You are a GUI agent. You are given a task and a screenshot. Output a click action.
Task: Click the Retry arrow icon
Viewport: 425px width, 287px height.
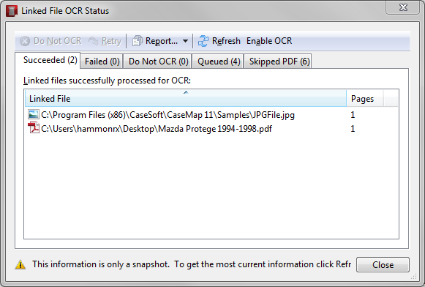pyautogui.click(x=93, y=41)
